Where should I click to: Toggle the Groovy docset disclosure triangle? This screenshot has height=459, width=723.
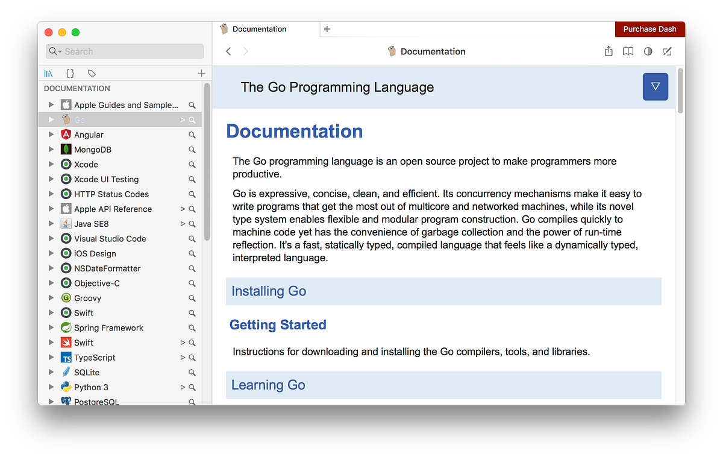coord(51,297)
